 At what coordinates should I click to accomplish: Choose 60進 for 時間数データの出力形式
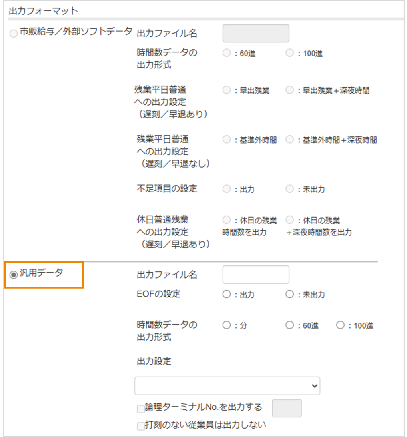[226, 53]
